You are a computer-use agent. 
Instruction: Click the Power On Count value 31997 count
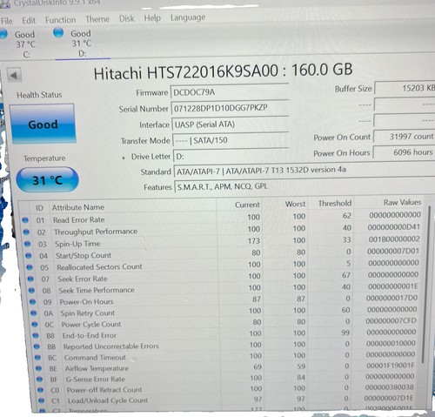point(404,137)
